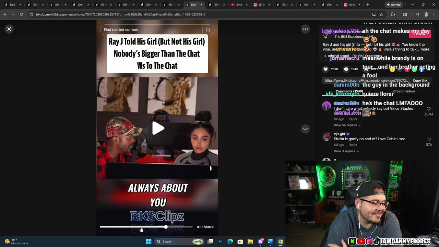Viewport: 439px width, 247px height.
Task: Open Discord from taskbar
Action: (x=260, y=242)
